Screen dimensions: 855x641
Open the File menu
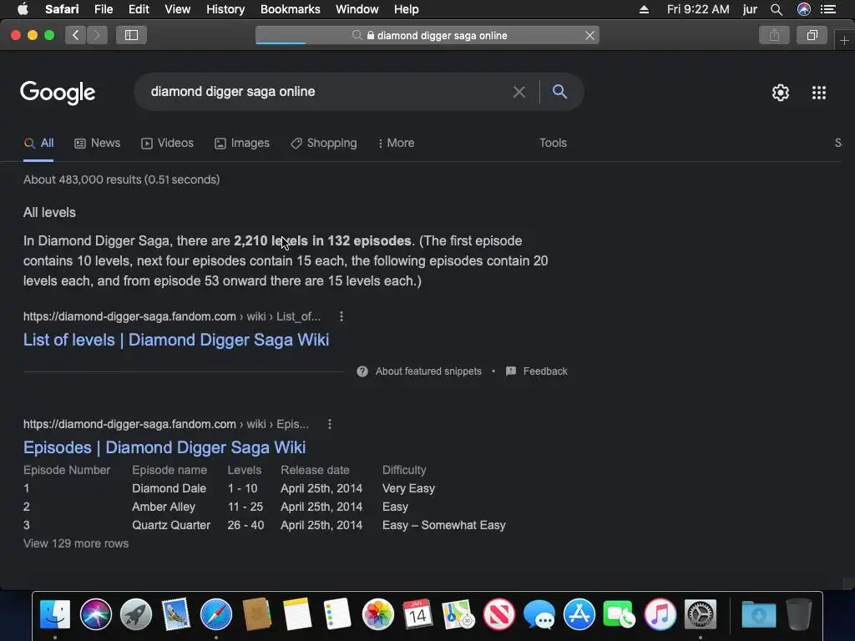click(x=104, y=9)
